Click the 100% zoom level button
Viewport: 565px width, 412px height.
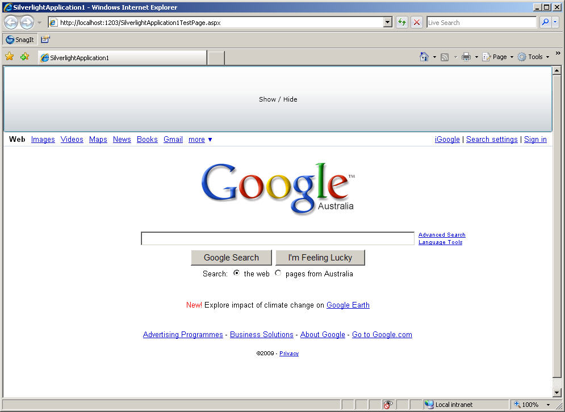(527, 405)
